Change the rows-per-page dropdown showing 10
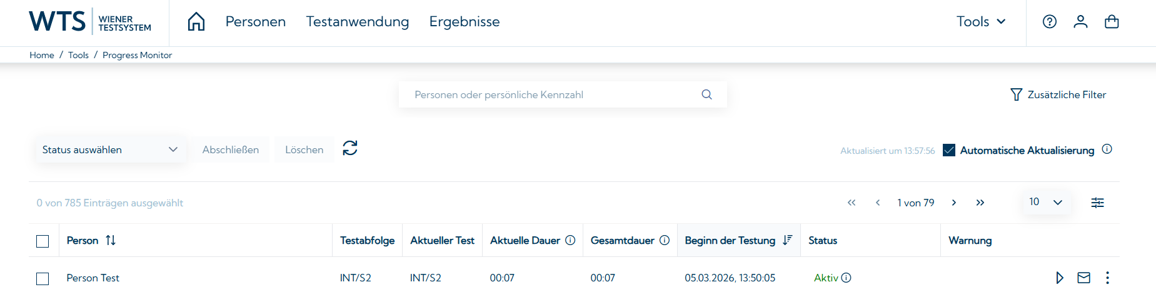Screen dimensions: 1156x297 click(x=1046, y=203)
